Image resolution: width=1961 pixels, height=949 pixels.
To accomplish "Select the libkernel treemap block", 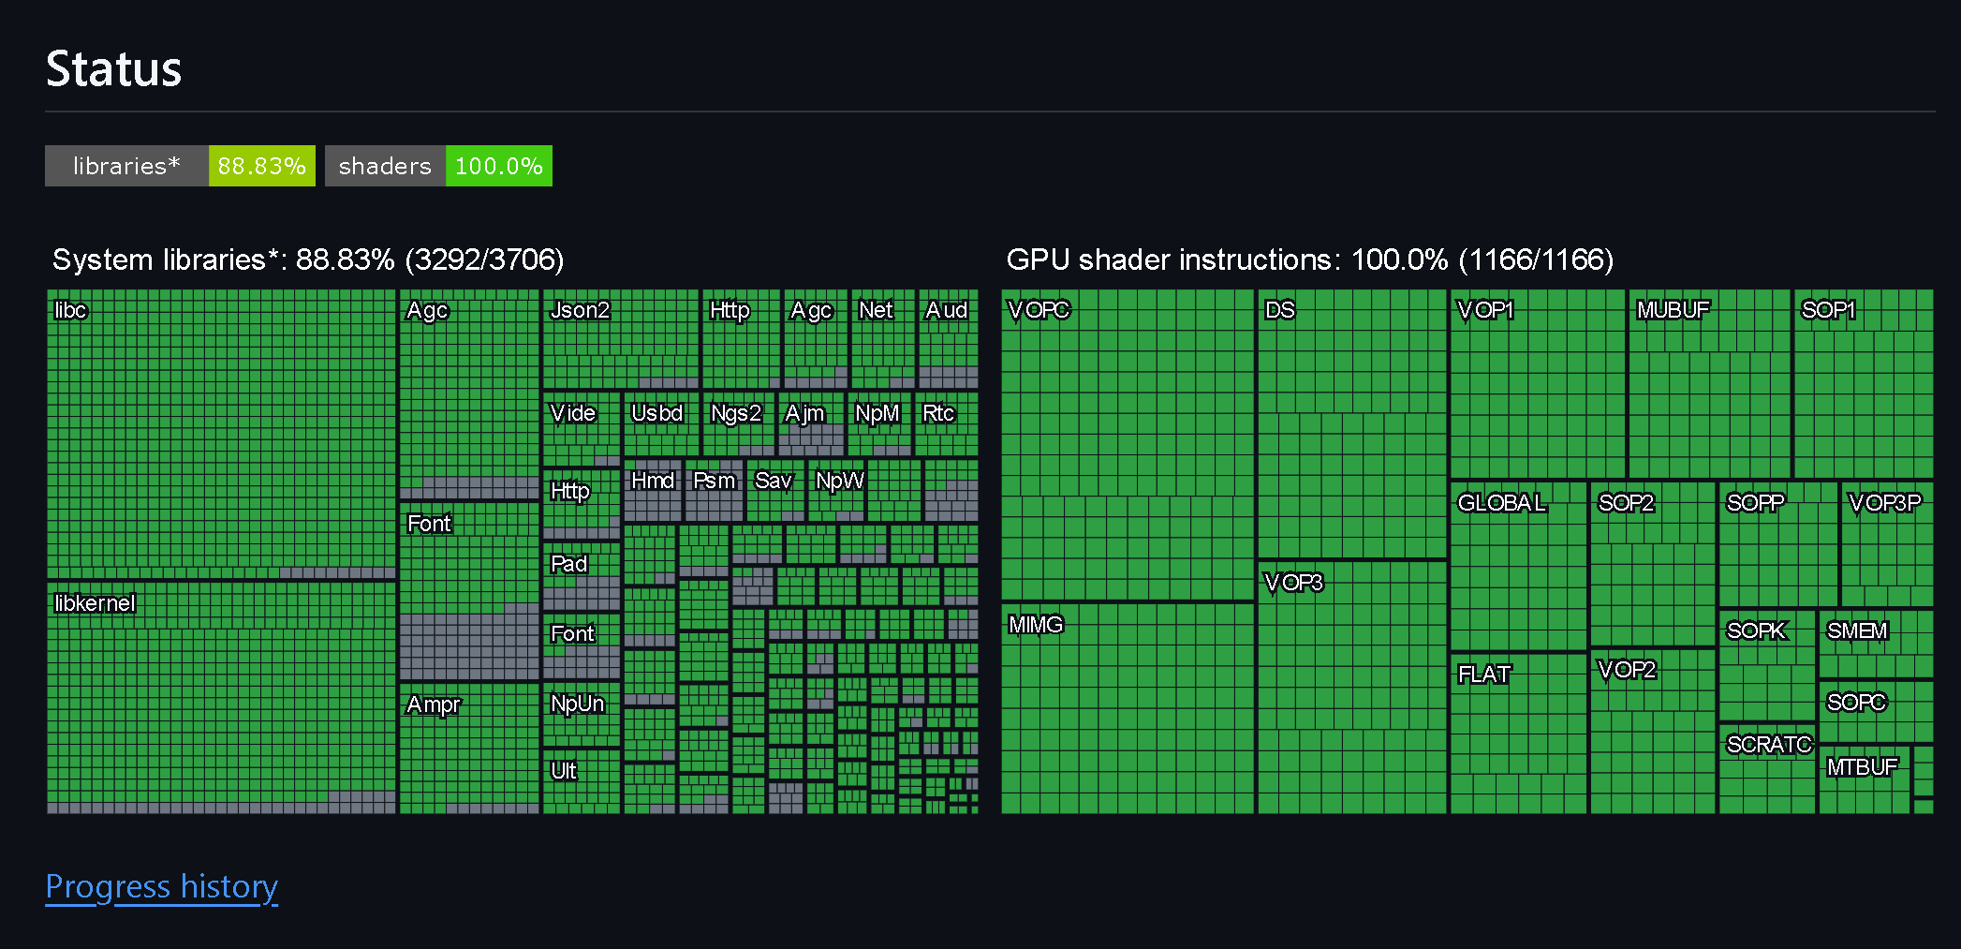I will 222,698.
